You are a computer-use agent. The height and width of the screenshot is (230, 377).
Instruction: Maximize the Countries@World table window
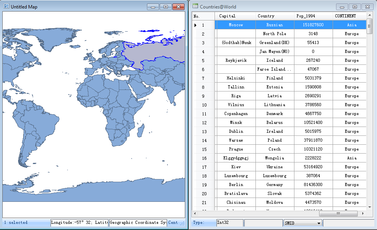pyautogui.click(x=354, y=7)
